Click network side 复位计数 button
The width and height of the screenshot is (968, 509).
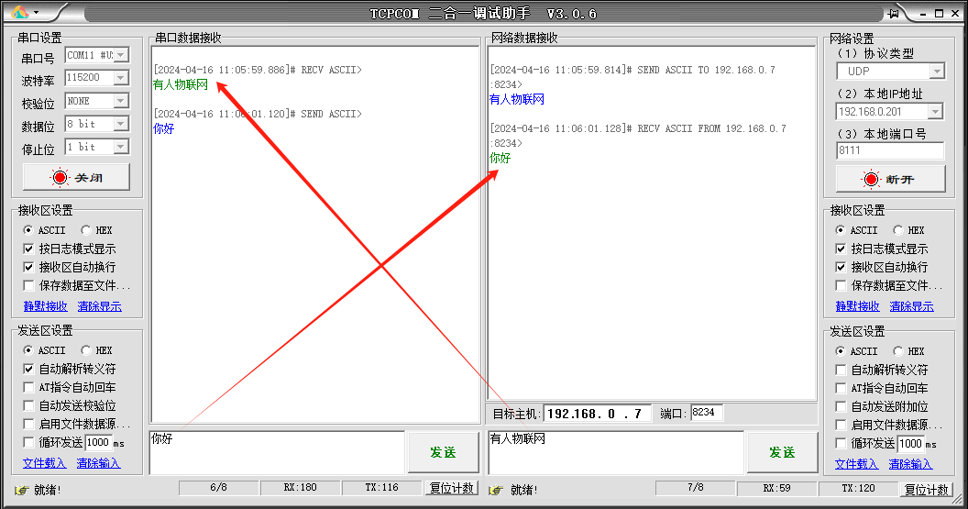[926, 489]
